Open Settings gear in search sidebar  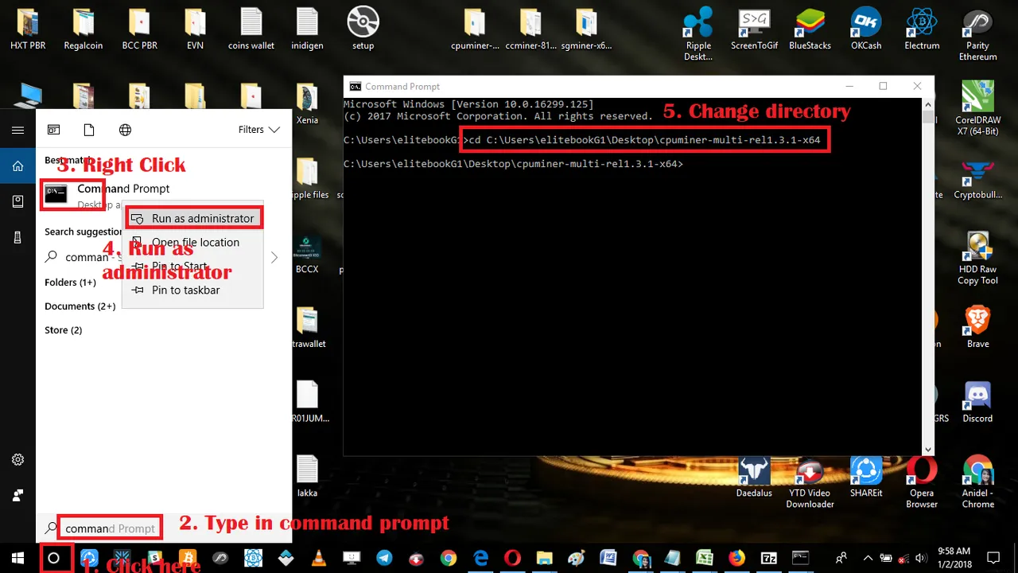[x=17, y=459]
